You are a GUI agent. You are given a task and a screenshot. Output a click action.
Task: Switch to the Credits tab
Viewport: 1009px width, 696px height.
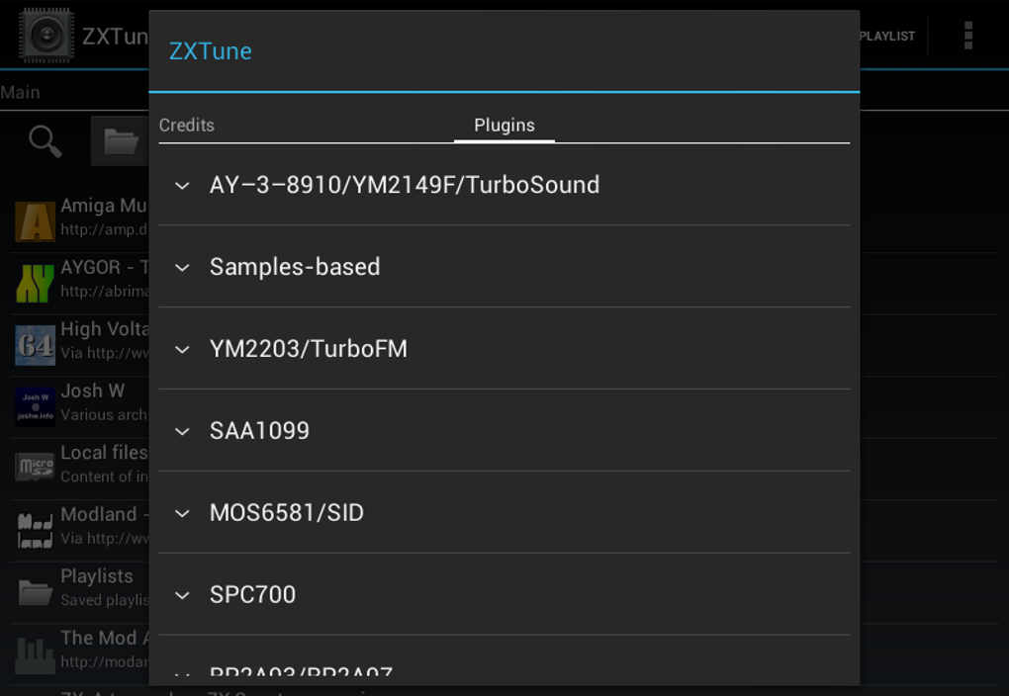(187, 126)
